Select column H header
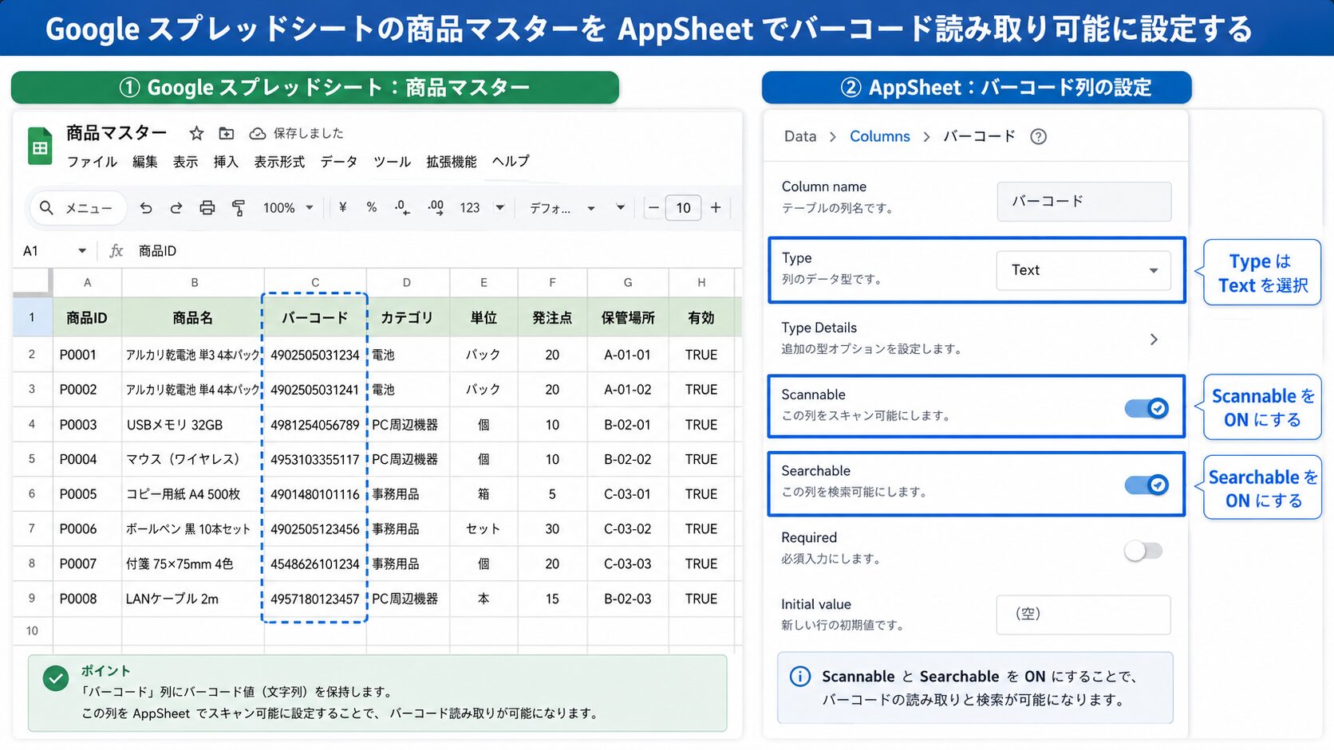1334x750 pixels. coord(701,282)
